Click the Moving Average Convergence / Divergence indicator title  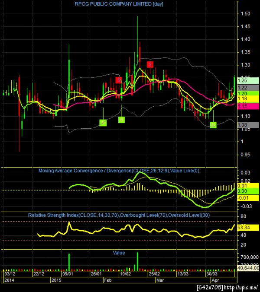[x=119, y=171]
